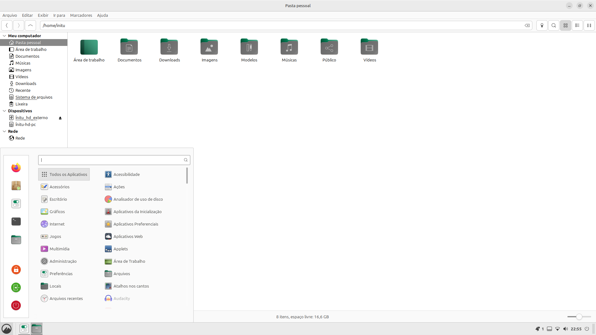Adjust the icon zoom slider

579,317
